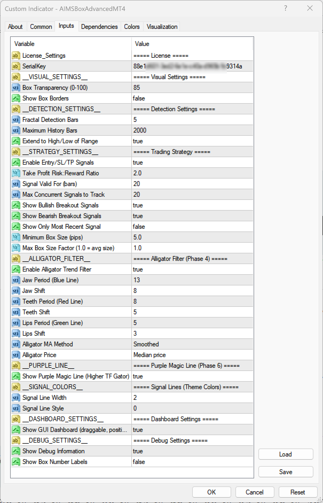Click the enum icon beside Alligator MA Method
Image resolution: width=323 pixels, height=503 pixels.
16,344
